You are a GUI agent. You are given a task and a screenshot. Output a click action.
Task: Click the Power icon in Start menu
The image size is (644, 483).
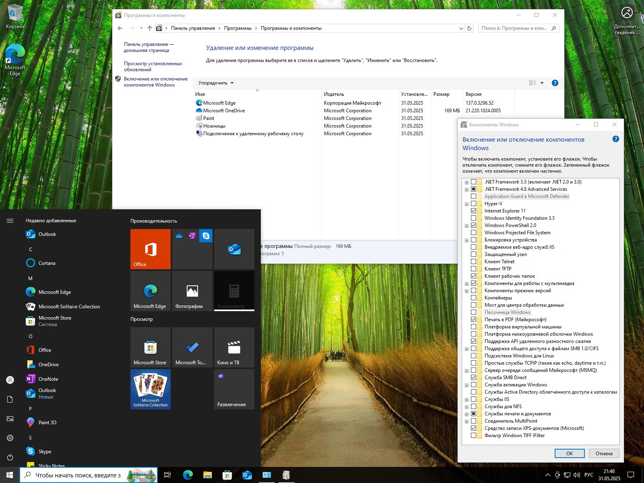(10, 457)
